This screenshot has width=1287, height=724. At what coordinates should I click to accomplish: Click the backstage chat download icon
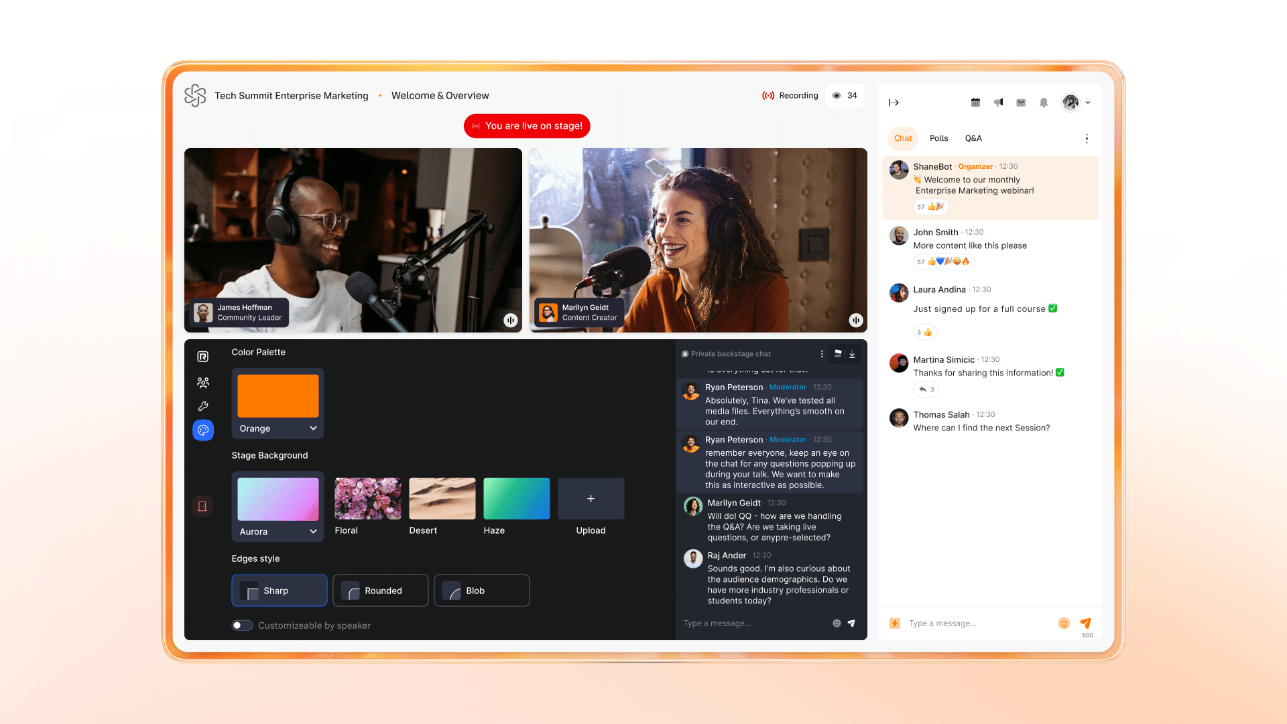[852, 353]
